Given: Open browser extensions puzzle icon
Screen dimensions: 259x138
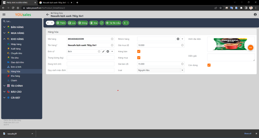Looking at the screenshot, I should point(241,8).
